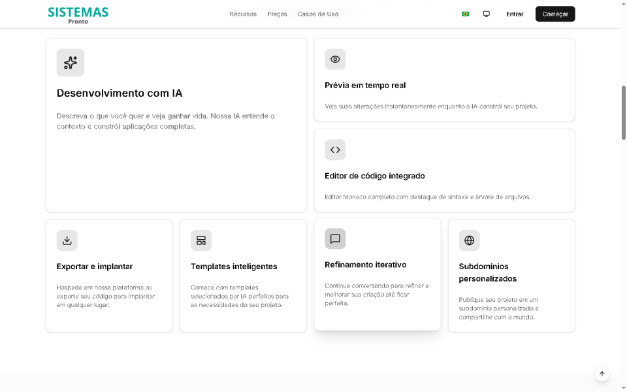Click the scroll-to-top arrow button
The height and width of the screenshot is (392, 627).
[602, 374]
